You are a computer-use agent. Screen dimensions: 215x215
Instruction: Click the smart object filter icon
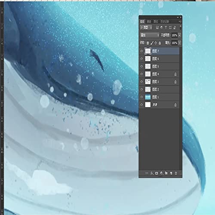[175, 28]
